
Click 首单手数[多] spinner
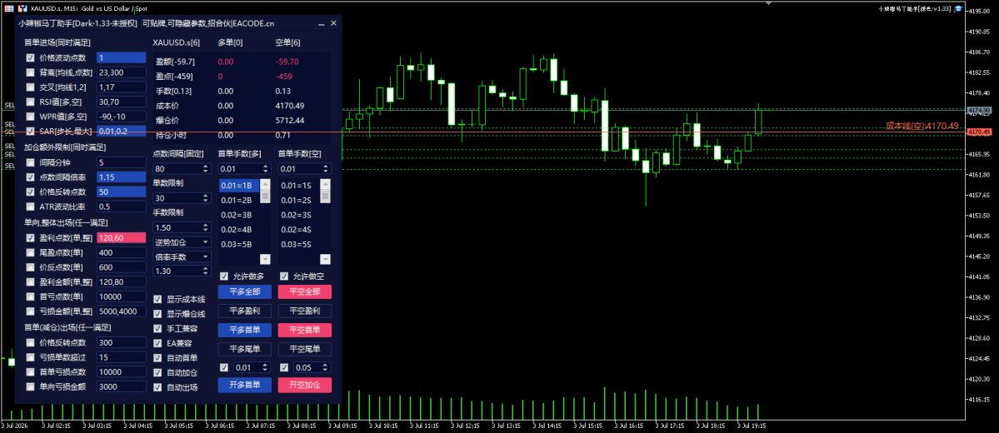245,169
